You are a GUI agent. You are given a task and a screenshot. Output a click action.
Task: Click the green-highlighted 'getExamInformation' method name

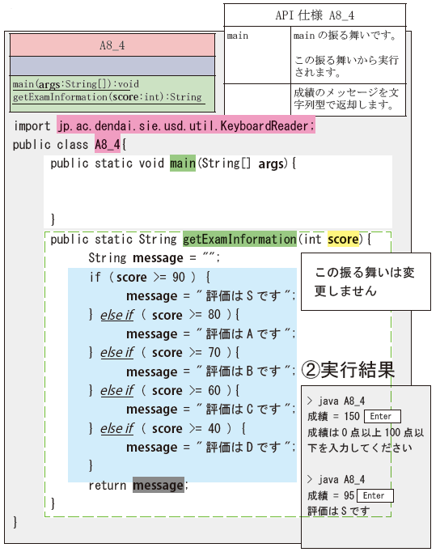click(x=239, y=239)
